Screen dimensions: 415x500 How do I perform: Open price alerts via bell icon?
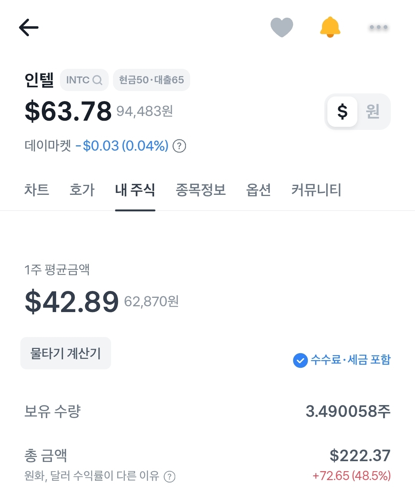(x=330, y=27)
